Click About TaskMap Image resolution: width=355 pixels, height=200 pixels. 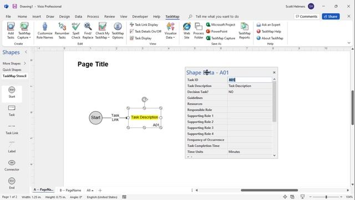coord(270,38)
